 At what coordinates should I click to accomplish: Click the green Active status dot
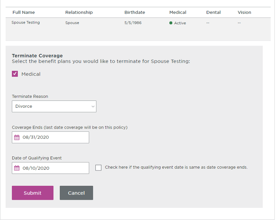click(x=171, y=23)
